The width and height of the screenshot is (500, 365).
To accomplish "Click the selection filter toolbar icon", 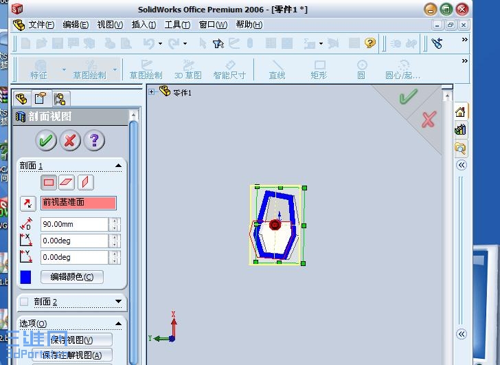I will coord(218,43).
